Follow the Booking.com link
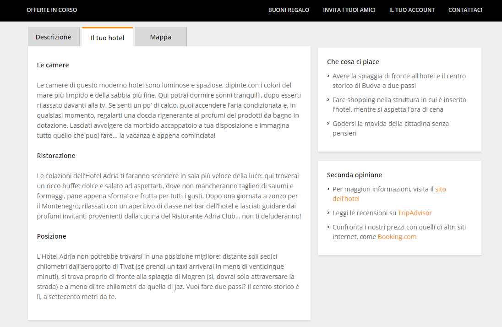Screen dimensions: 502x327 click(397, 237)
